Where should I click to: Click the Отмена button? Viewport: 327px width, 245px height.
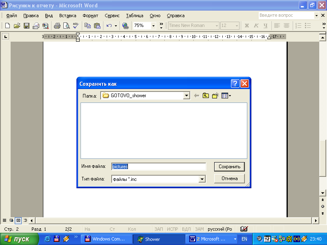pos(229,178)
